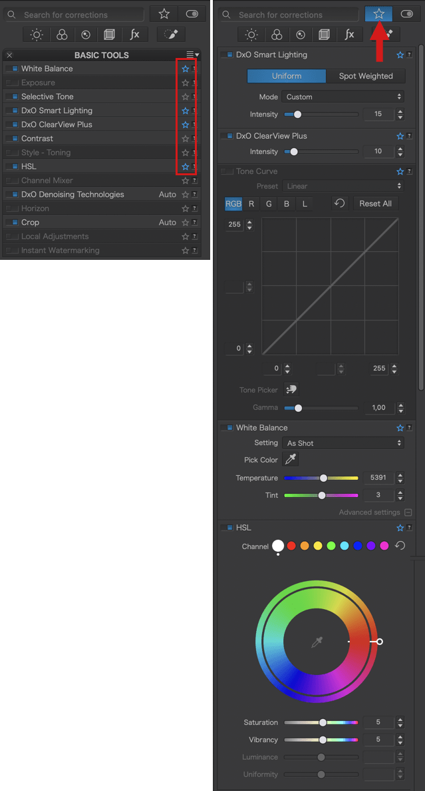Open fx effects corrections in the left panel

pyautogui.click(x=134, y=35)
